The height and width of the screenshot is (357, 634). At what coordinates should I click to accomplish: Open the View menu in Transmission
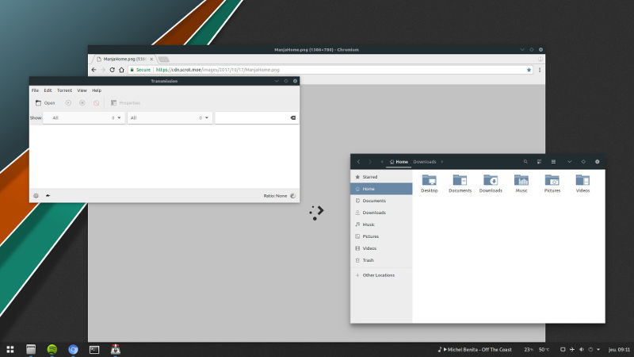pyautogui.click(x=82, y=90)
